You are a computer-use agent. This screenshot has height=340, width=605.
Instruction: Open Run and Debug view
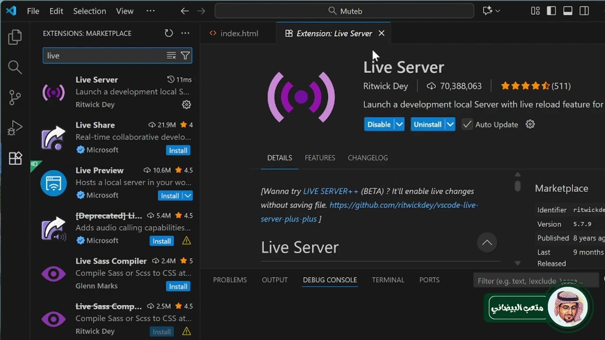[x=15, y=128]
